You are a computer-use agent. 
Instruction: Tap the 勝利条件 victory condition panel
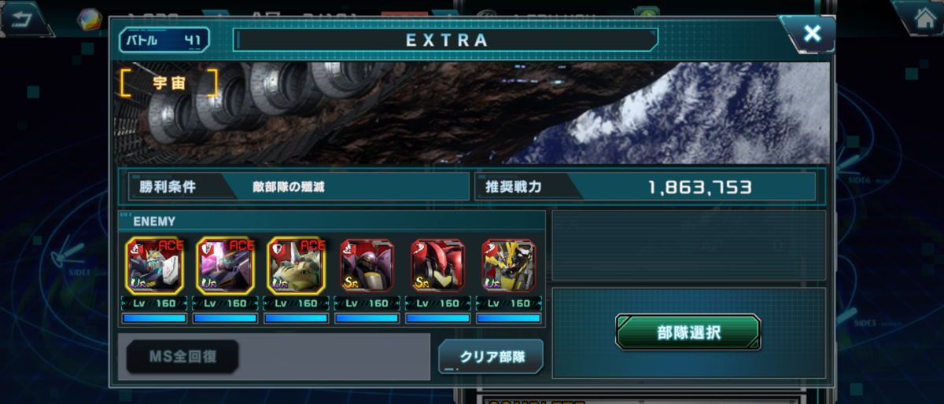coord(298,187)
